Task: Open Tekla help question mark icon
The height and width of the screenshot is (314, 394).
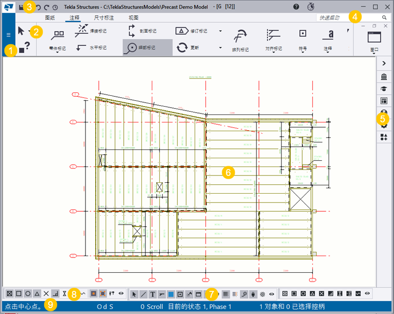Action: point(296,7)
